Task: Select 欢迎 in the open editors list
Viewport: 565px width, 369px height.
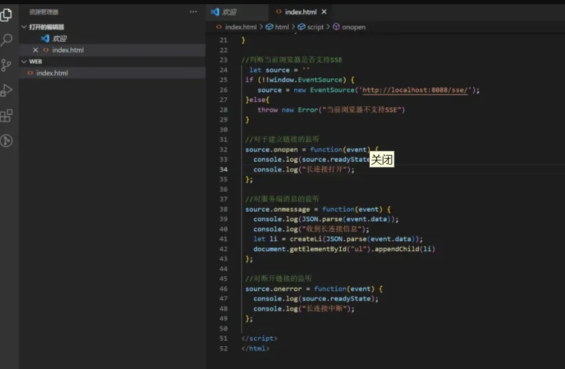Action: tap(59, 39)
